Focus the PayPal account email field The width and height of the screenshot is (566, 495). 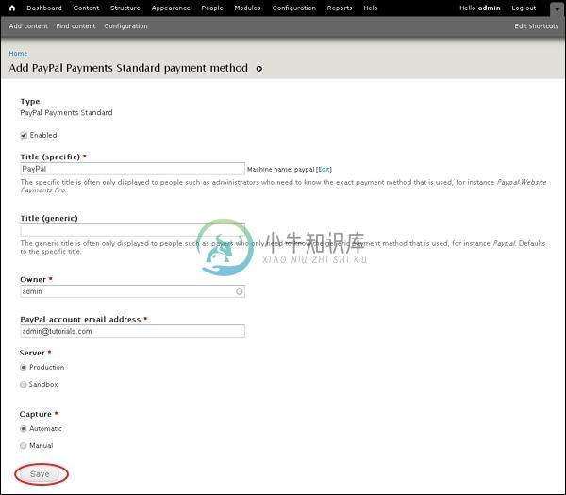132,331
